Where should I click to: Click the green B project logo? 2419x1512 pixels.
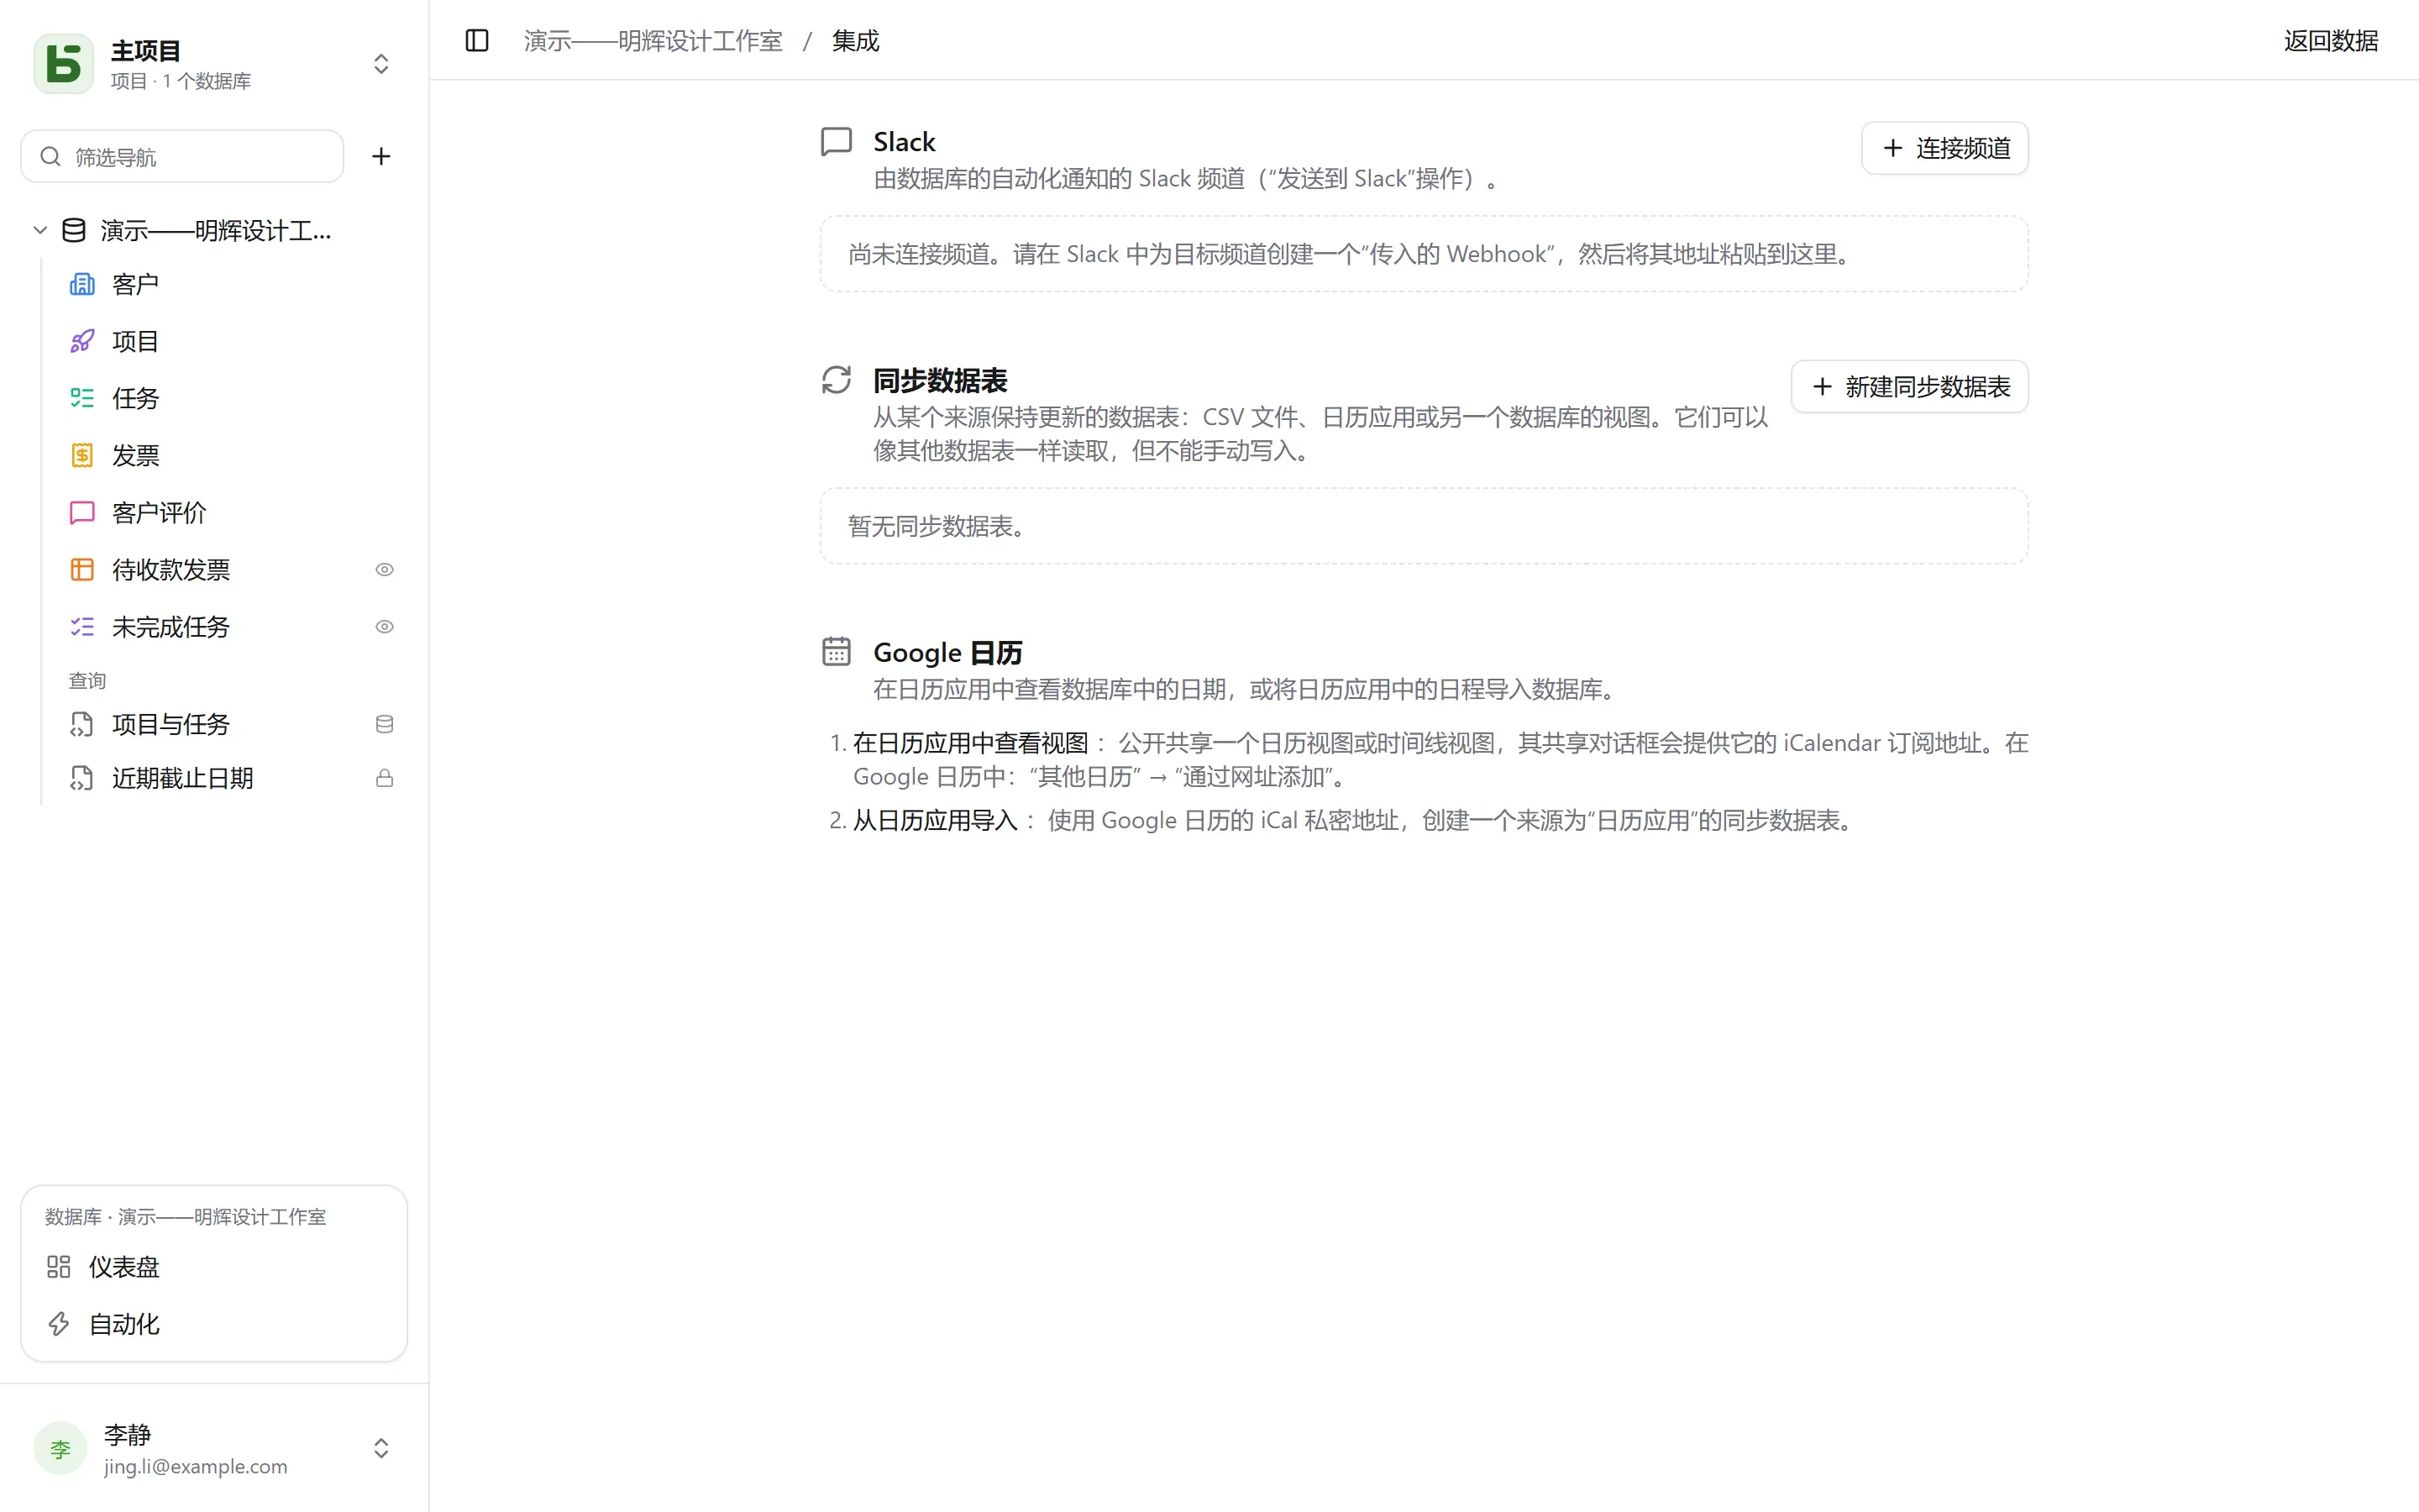(x=64, y=64)
